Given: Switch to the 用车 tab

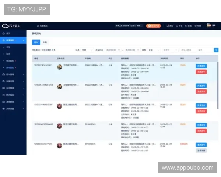Looking at the screenshot, I should (36, 42).
